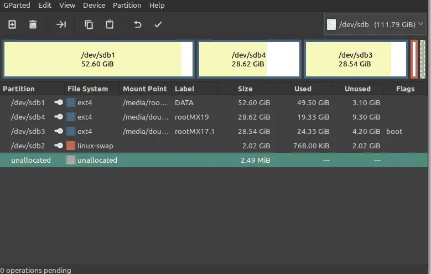This screenshot has width=431, height=274.
Task: Click the Paste partition clipboard icon
Action: tap(110, 24)
